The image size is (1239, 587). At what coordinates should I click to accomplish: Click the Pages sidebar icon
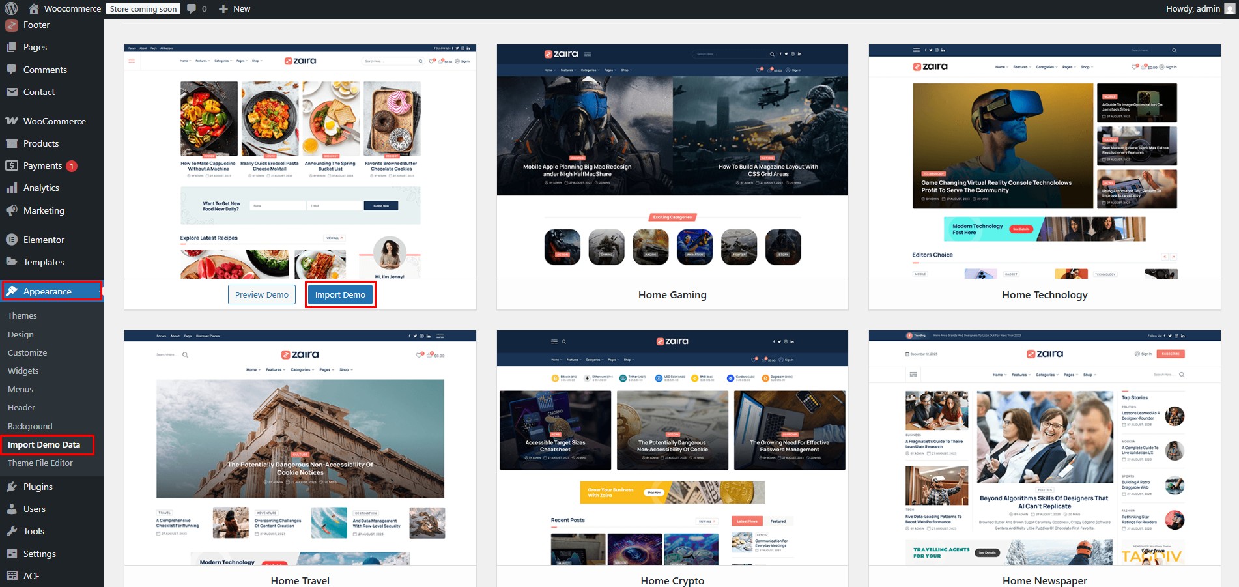[11, 47]
